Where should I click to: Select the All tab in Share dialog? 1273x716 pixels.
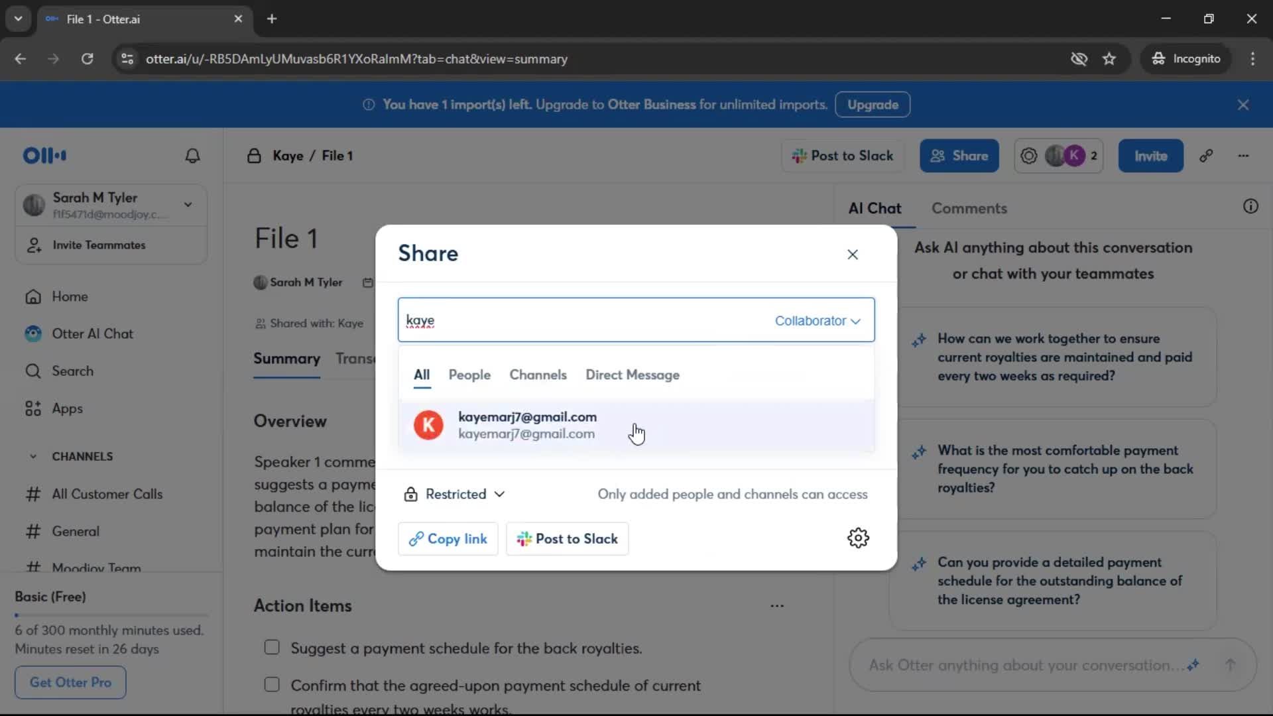click(422, 375)
